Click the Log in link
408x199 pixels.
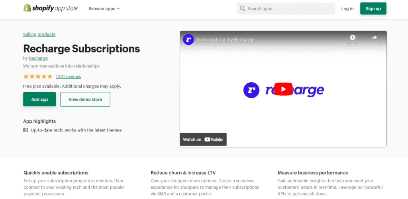[347, 9]
